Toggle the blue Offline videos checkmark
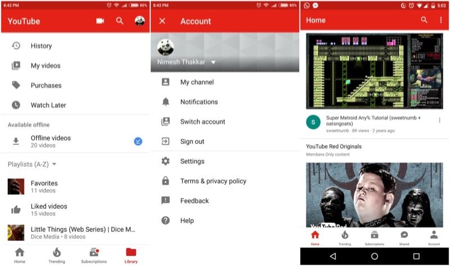Image resolution: width=450 pixels, height=266 pixels. coord(138,141)
